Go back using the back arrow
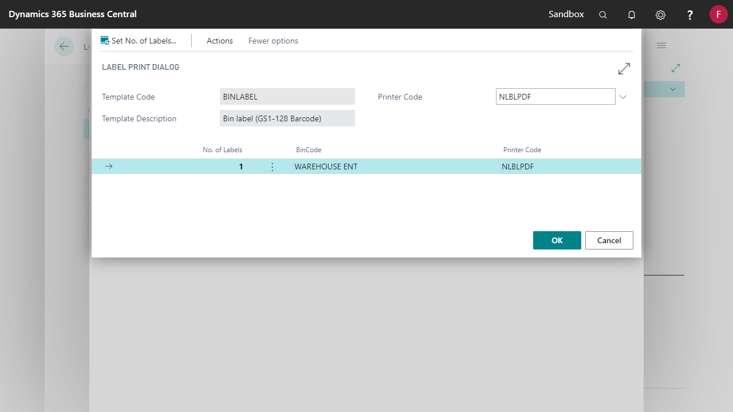The image size is (733, 412). (x=64, y=46)
